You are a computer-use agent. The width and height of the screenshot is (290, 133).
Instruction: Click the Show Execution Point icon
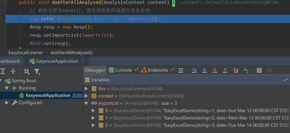[181, 70]
